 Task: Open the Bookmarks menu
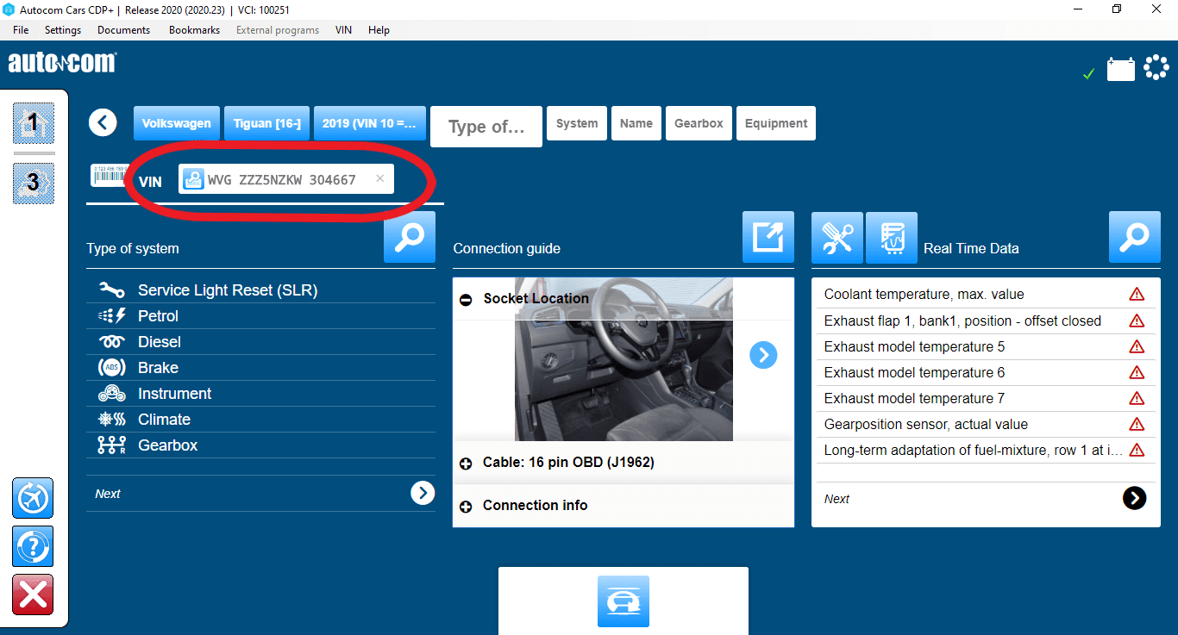click(194, 30)
